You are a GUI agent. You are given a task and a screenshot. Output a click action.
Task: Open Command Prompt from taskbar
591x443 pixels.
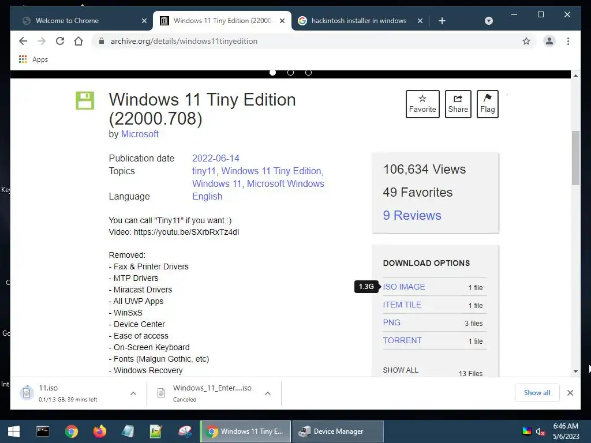pos(43,431)
